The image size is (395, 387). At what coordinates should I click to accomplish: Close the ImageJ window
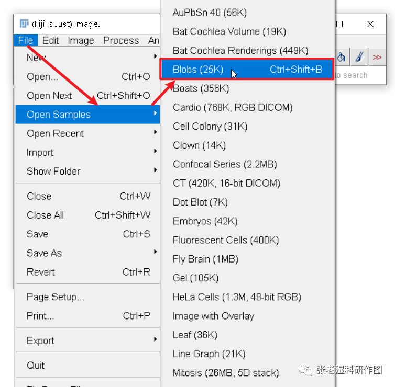tap(370, 24)
